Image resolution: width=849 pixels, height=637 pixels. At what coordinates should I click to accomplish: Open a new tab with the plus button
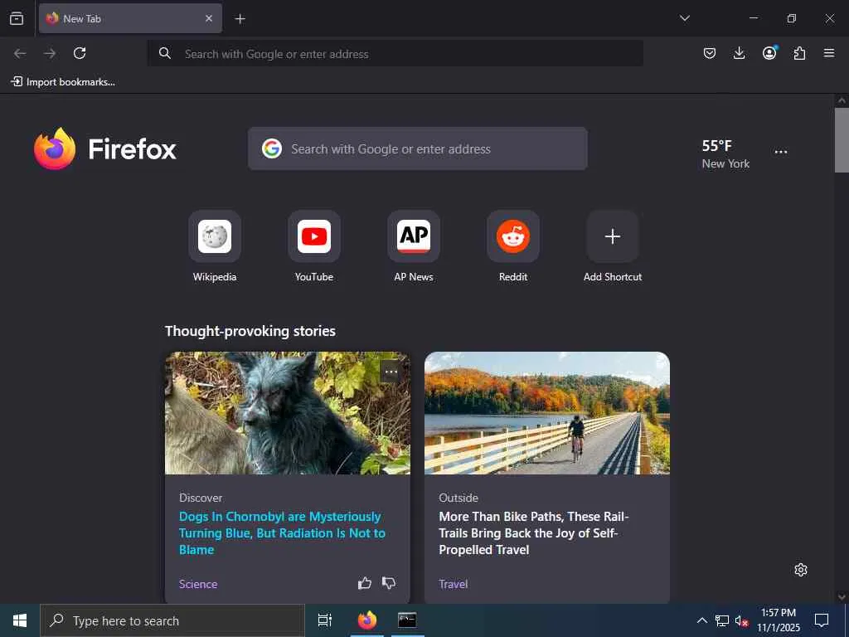pos(240,19)
